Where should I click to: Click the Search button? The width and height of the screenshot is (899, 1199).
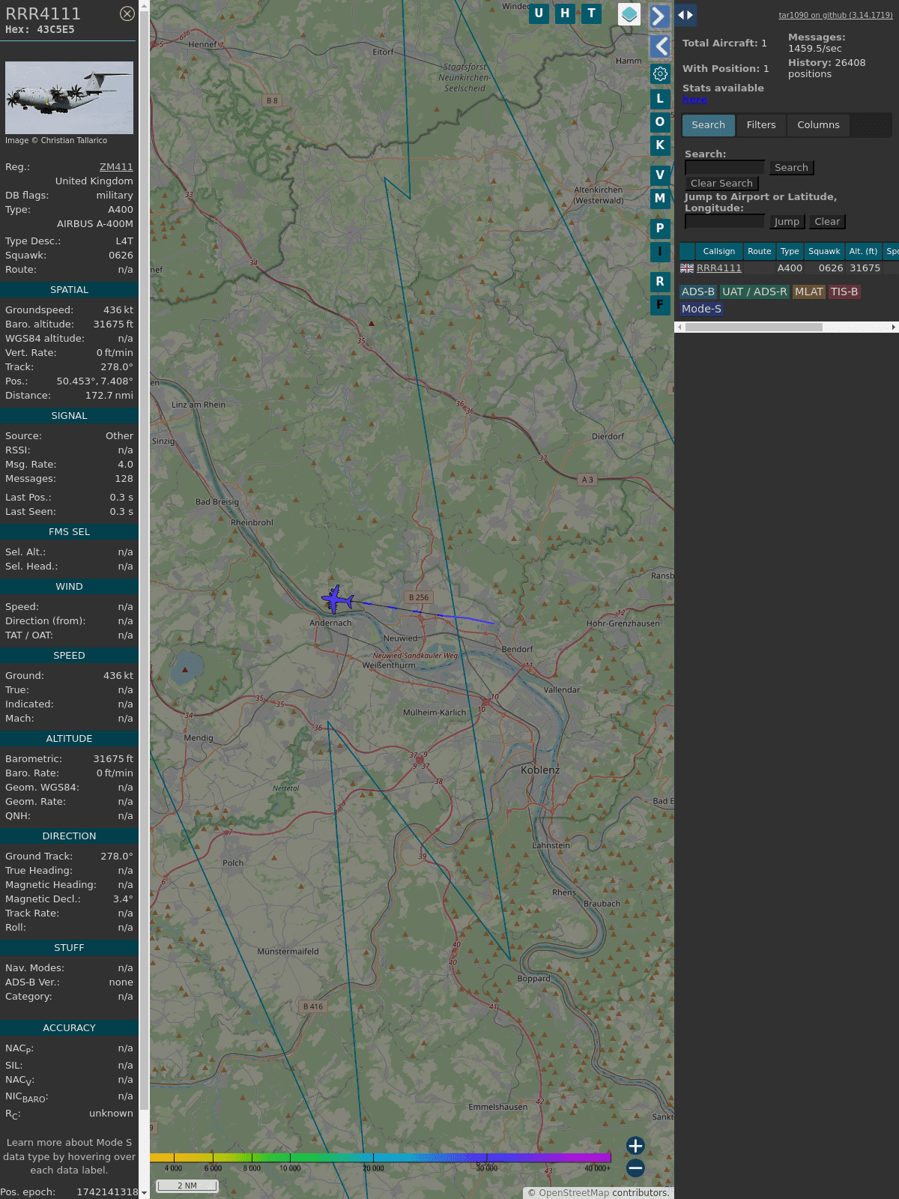pyautogui.click(x=791, y=168)
